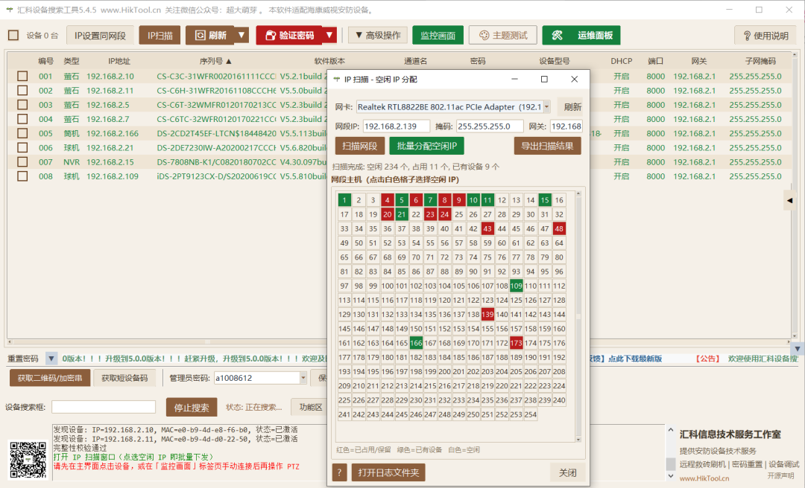Click 打开日志文件夹 button

(388, 472)
